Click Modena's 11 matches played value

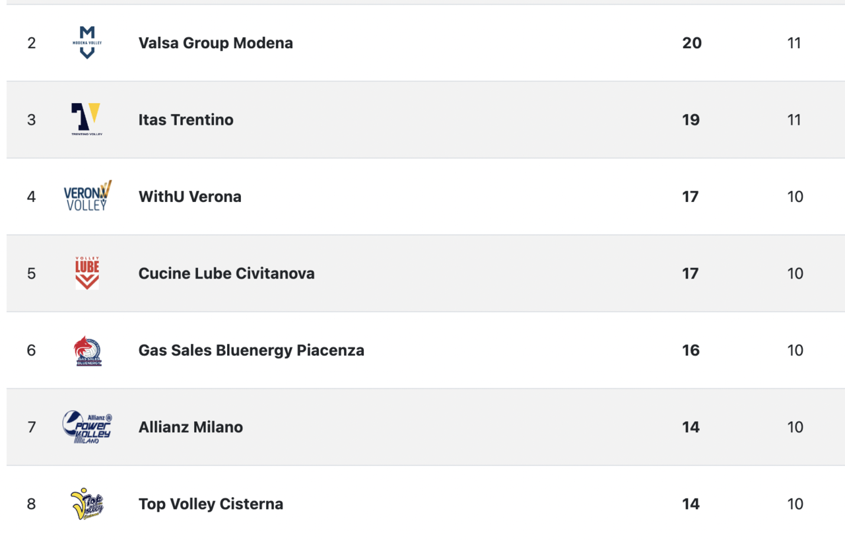[x=794, y=43]
